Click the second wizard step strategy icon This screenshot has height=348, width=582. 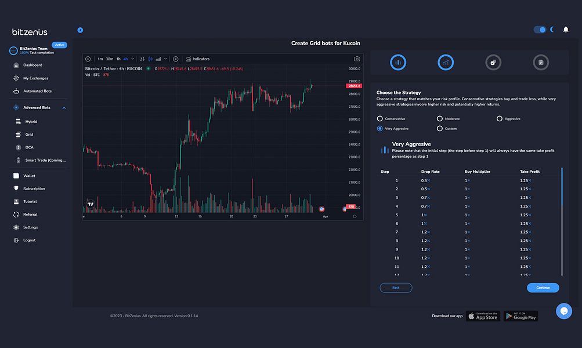(x=446, y=62)
